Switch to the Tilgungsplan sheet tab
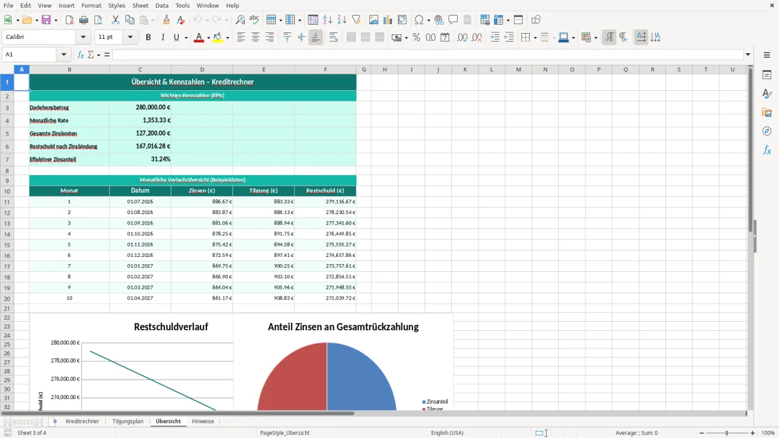The width and height of the screenshot is (779, 438). 128,421
